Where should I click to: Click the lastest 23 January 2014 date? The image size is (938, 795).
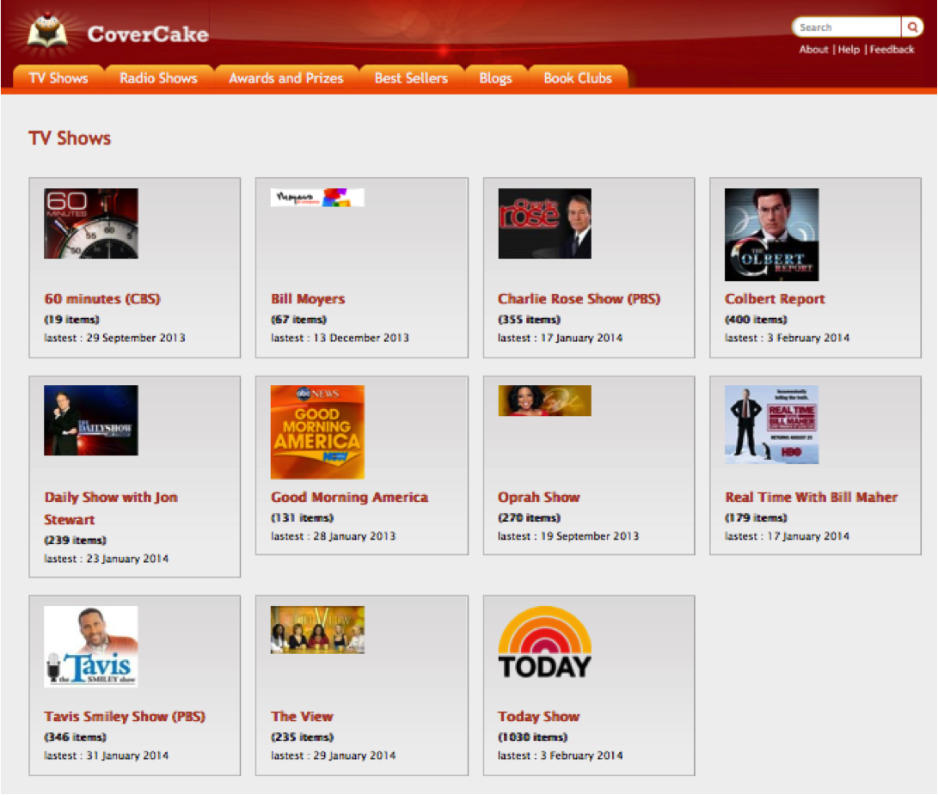tap(106, 559)
